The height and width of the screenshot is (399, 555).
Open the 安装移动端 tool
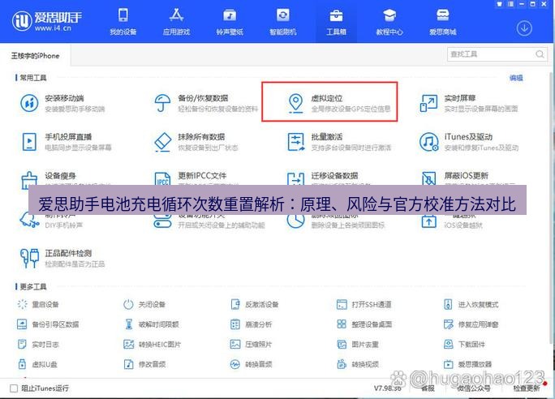(63, 103)
